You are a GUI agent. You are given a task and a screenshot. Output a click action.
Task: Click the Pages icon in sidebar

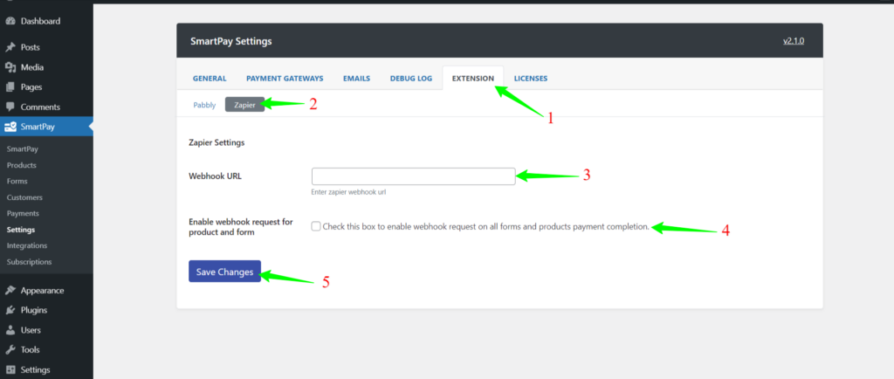click(x=10, y=87)
